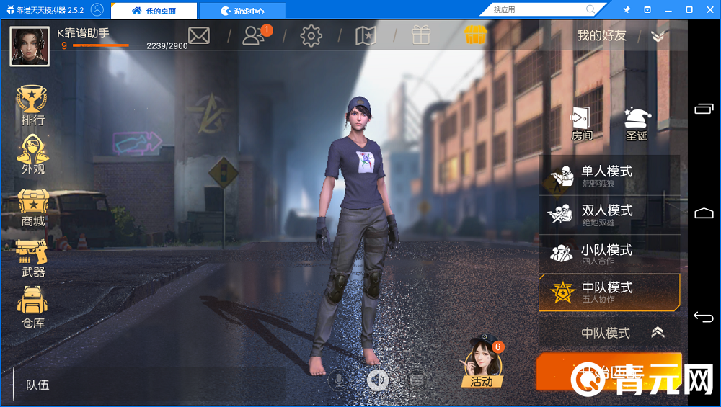The image size is (721, 407).
Task: Toggle the speaker sound button
Action: coord(378,380)
